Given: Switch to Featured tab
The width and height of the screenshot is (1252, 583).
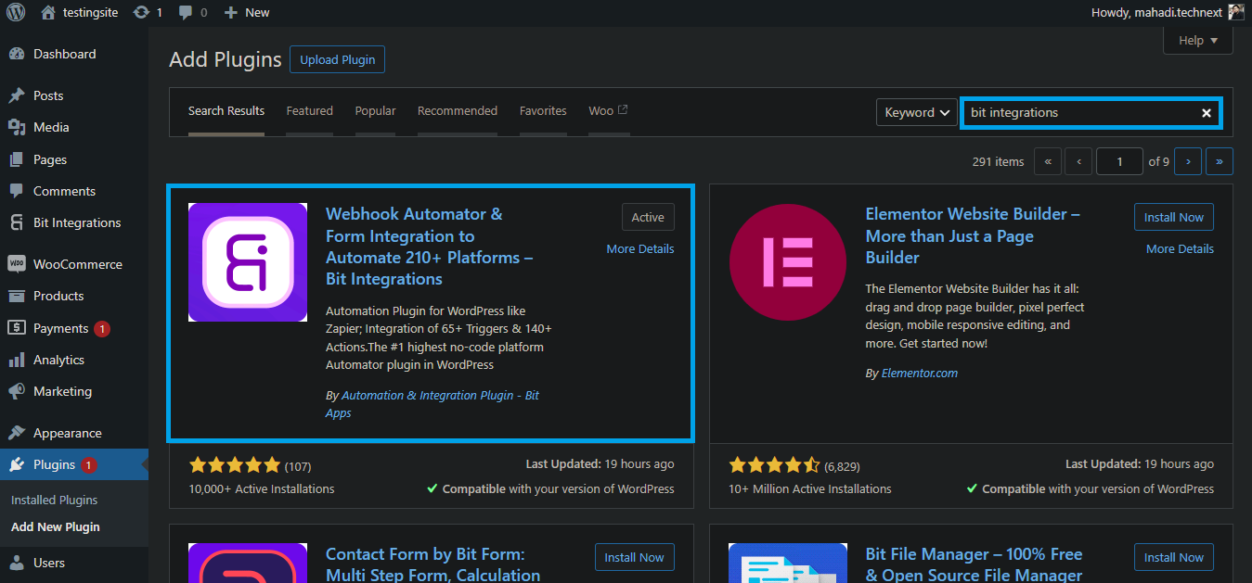Looking at the screenshot, I should [309, 111].
